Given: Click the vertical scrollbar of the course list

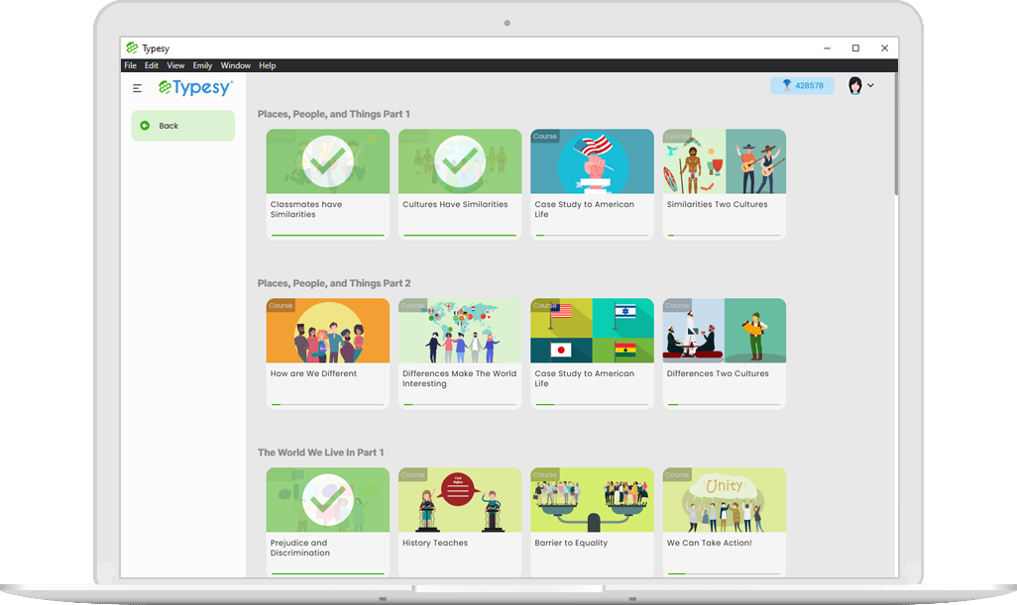Looking at the screenshot, I should tap(896, 134).
